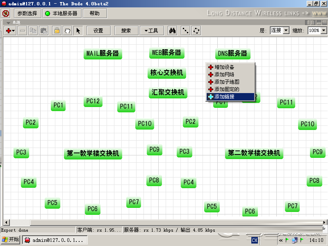Viewport: 328px width, 246px height.
Task: Choose 添加链接 in context menu
Action: pos(230,97)
